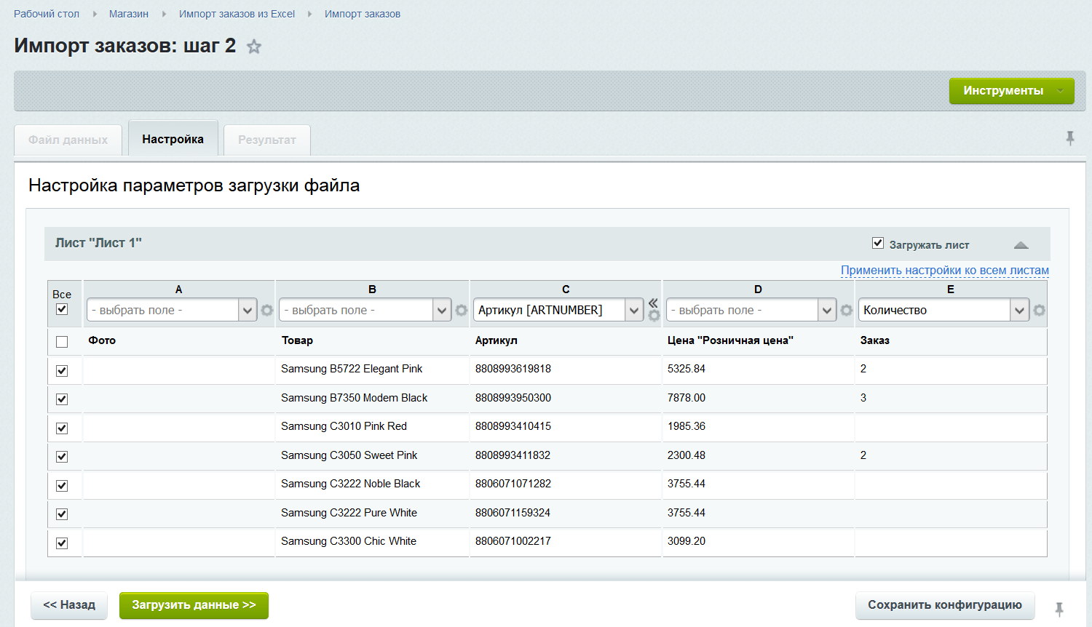Add page to favorites with star icon
This screenshot has height=627, width=1092.
click(254, 47)
